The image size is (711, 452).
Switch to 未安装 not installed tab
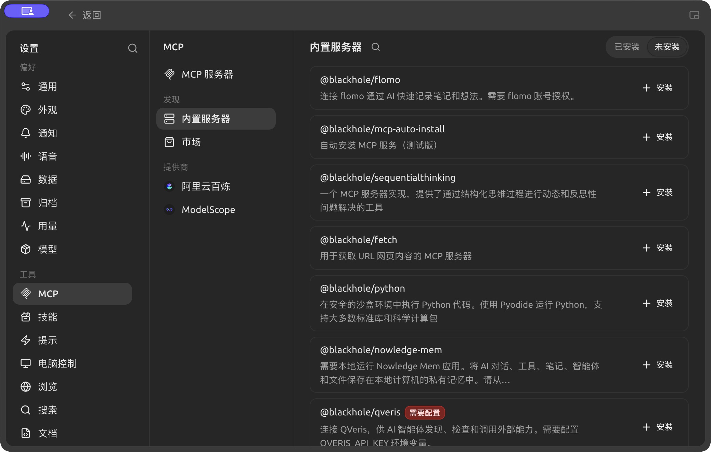667,47
